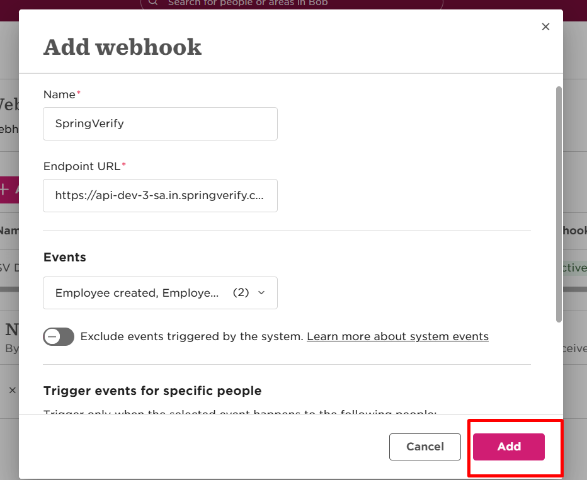Image resolution: width=587 pixels, height=480 pixels.
Task: Click the Endpoint URL input field
Action: pyautogui.click(x=160, y=195)
